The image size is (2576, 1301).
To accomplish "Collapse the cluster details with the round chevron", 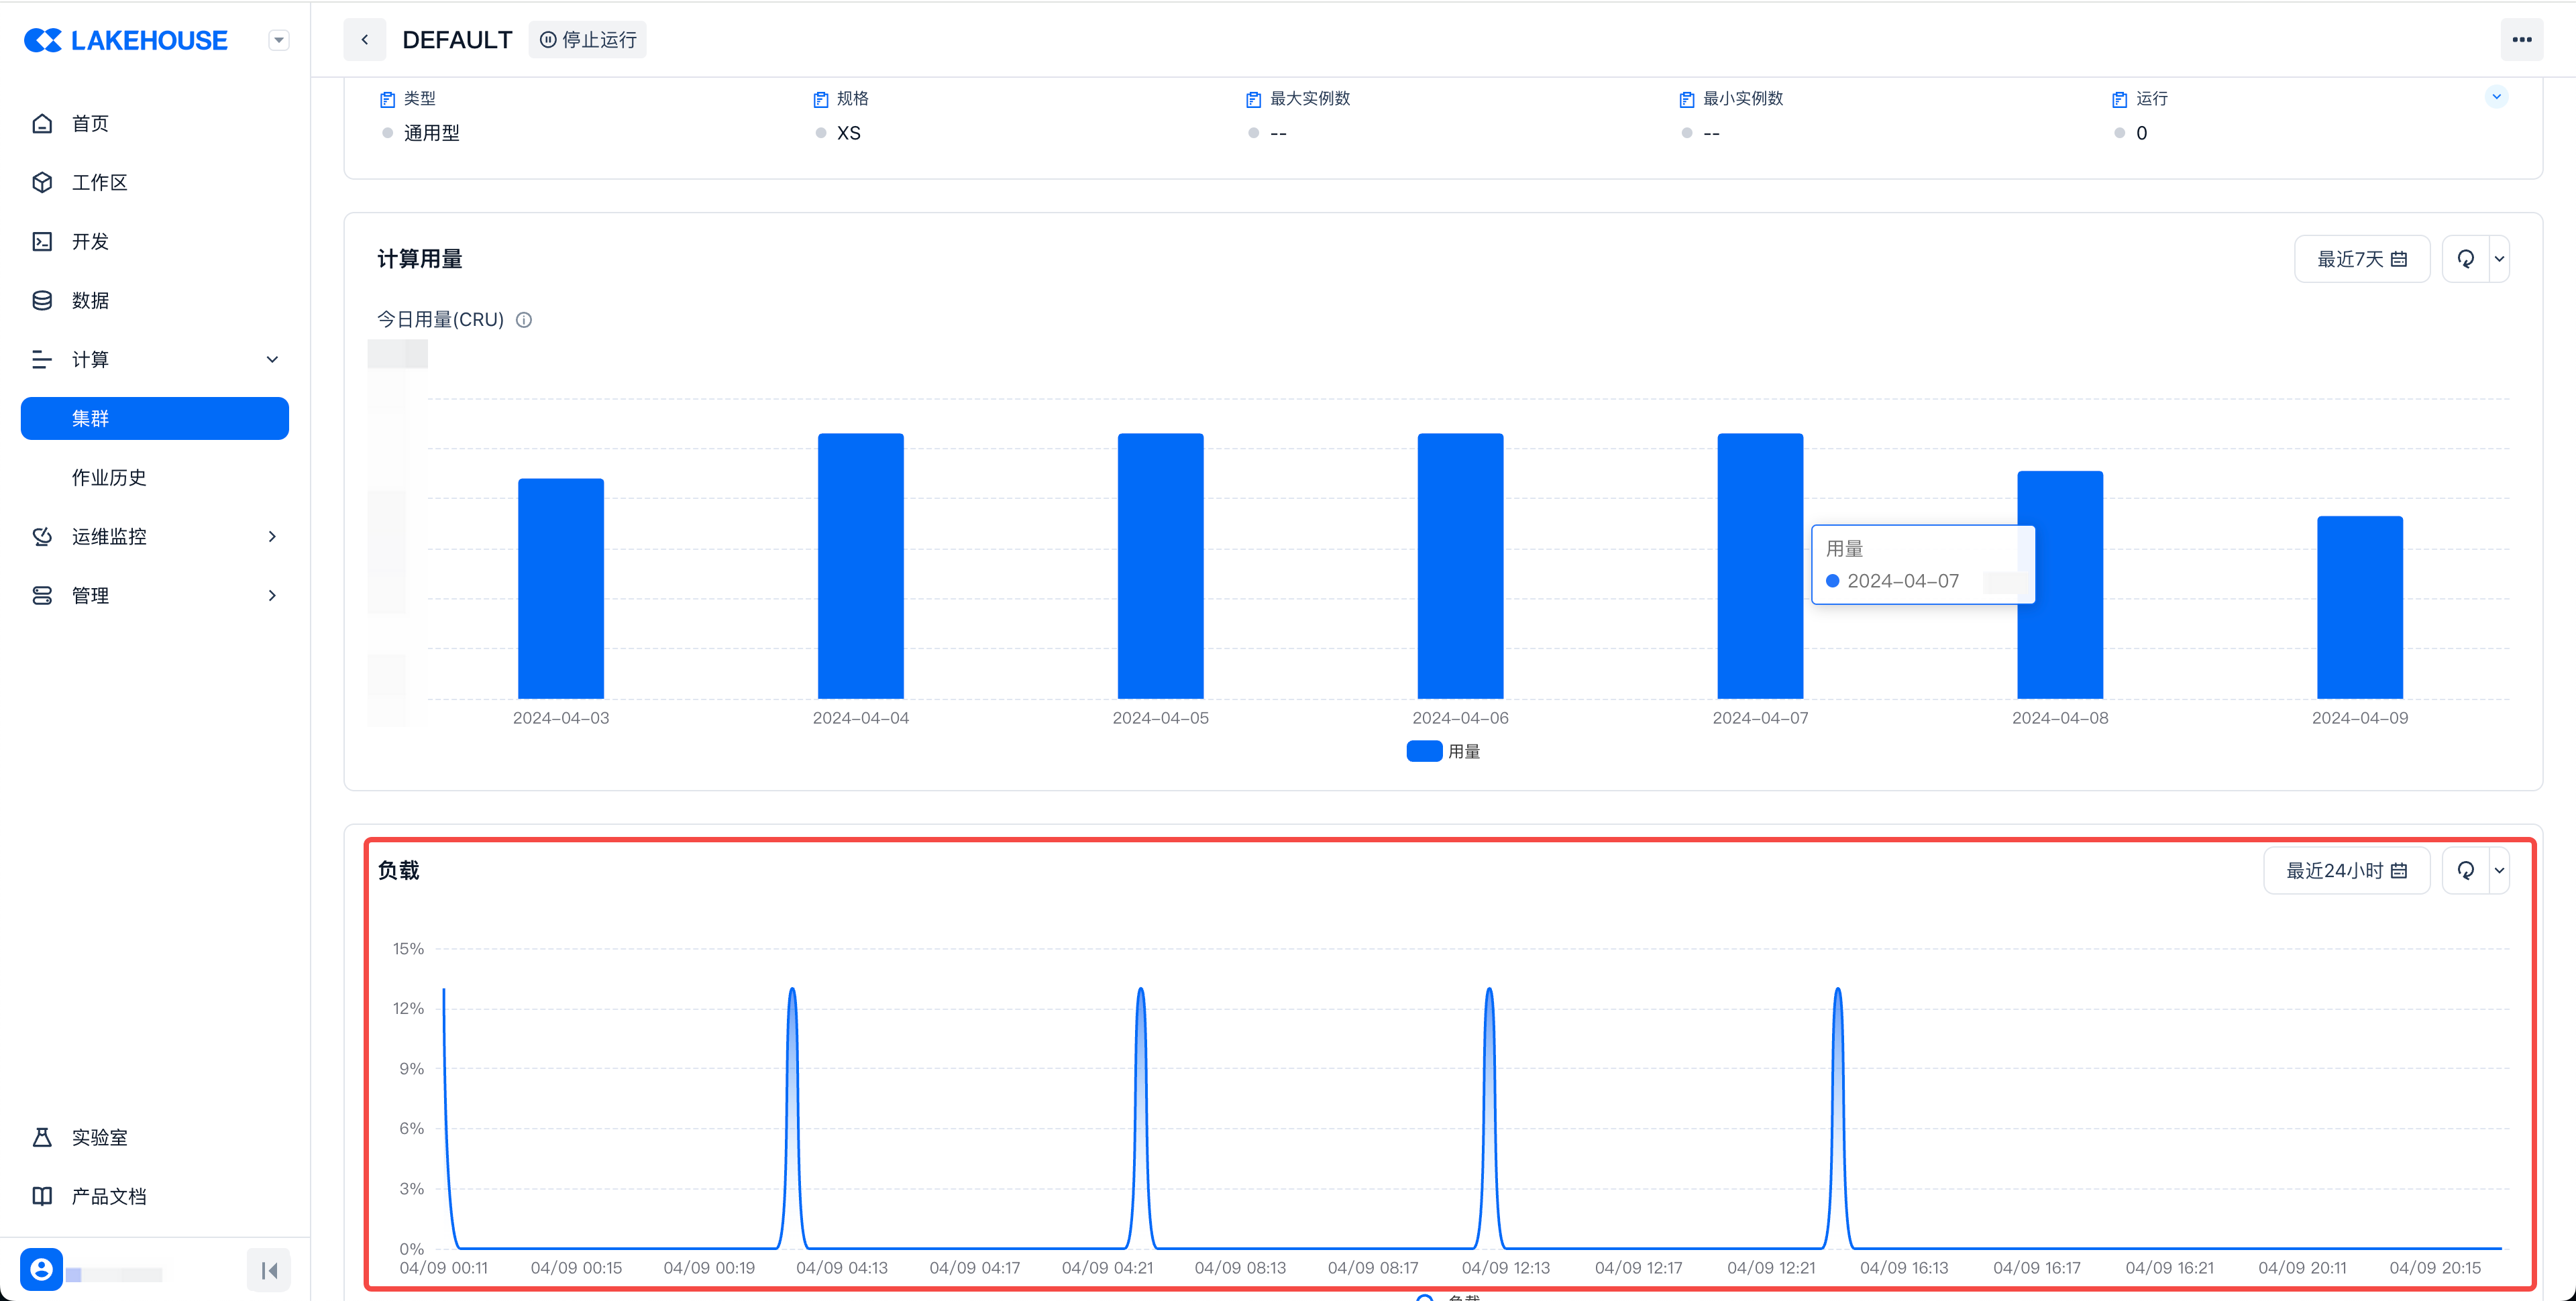I will [2496, 97].
